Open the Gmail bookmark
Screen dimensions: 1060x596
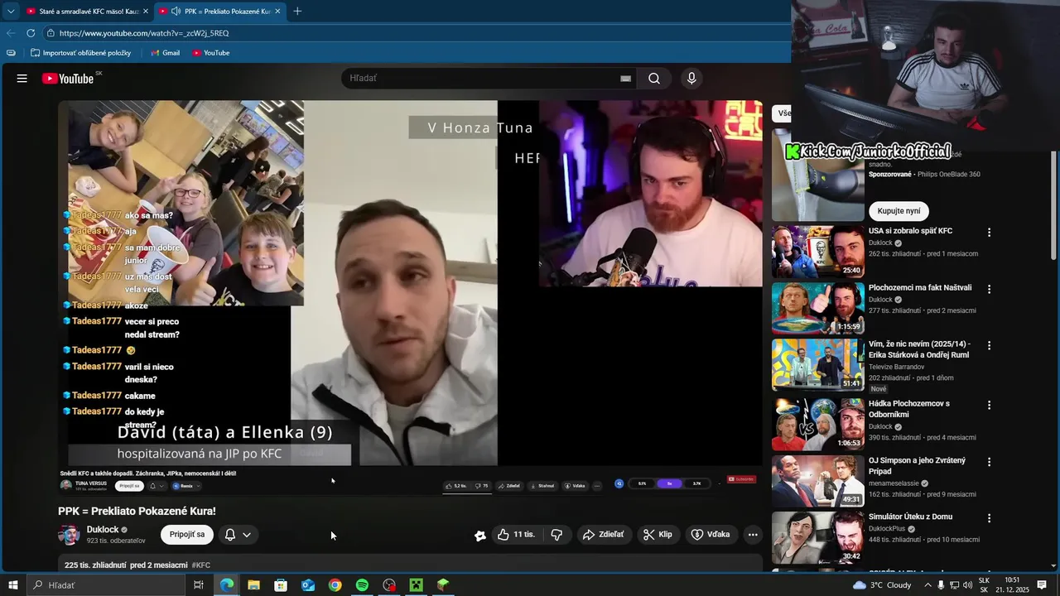click(x=166, y=53)
